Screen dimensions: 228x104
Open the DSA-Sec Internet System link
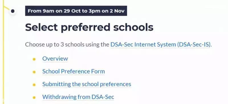coord(161,45)
